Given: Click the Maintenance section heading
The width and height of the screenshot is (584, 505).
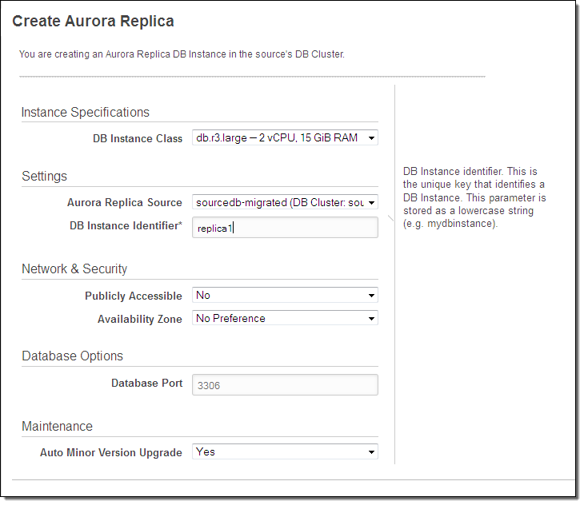Looking at the screenshot, I should [57, 427].
